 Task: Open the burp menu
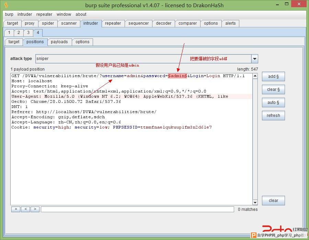tap(9, 14)
